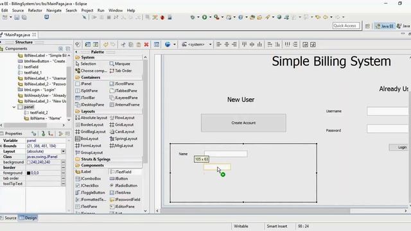Choose JComboBox in the palette
The height and width of the screenshot is (231, 411).
click(x=88, y=178)
